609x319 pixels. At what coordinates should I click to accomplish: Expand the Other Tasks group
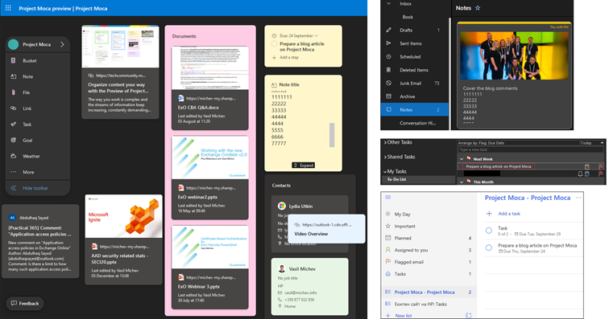point(385,143)
